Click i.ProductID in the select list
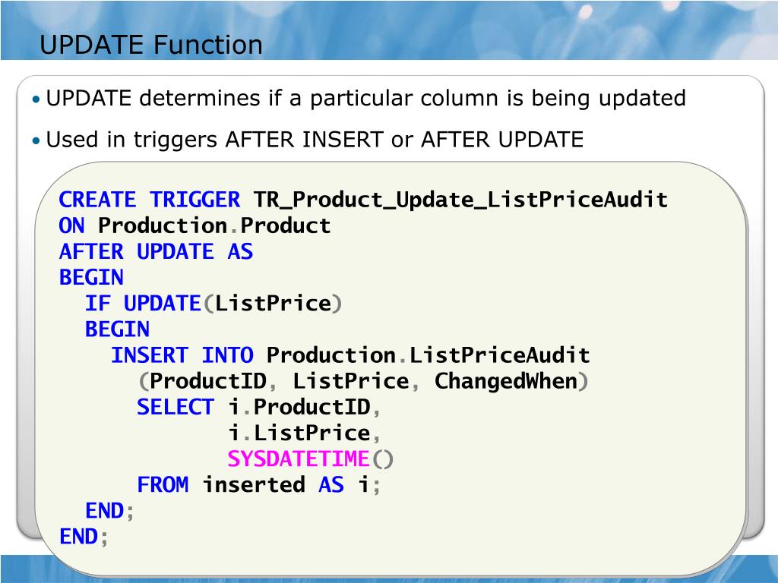This screenshot has width=778, height=583. [x=299, y=407]
